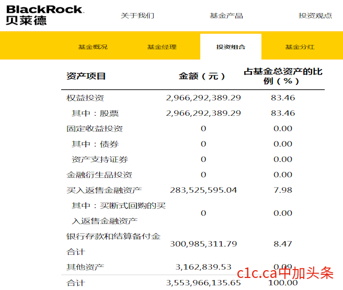Select the 投资组合 tab
The image size is (343, 290).
[231, 47]
